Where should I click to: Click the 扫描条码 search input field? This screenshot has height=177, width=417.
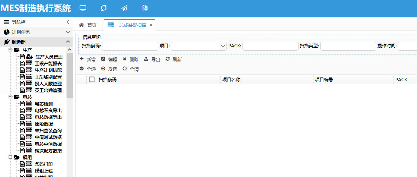point(130,46)
